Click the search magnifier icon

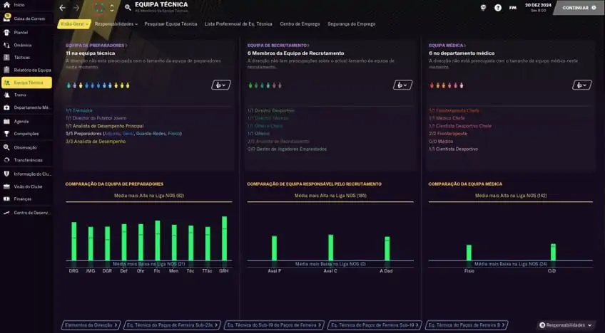point(128,8)
